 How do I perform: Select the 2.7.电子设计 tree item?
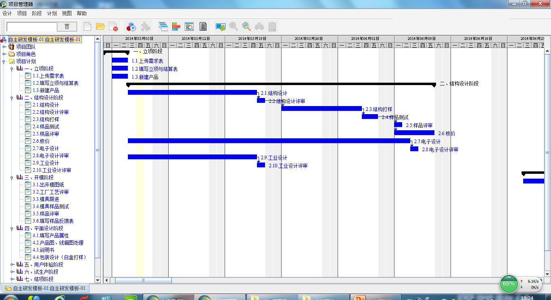46,148
